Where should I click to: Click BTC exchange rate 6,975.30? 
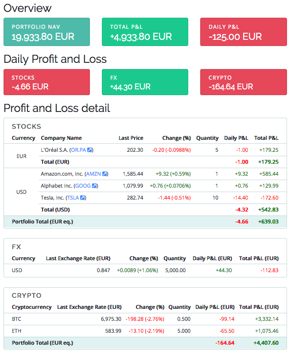tap(111, 319)
